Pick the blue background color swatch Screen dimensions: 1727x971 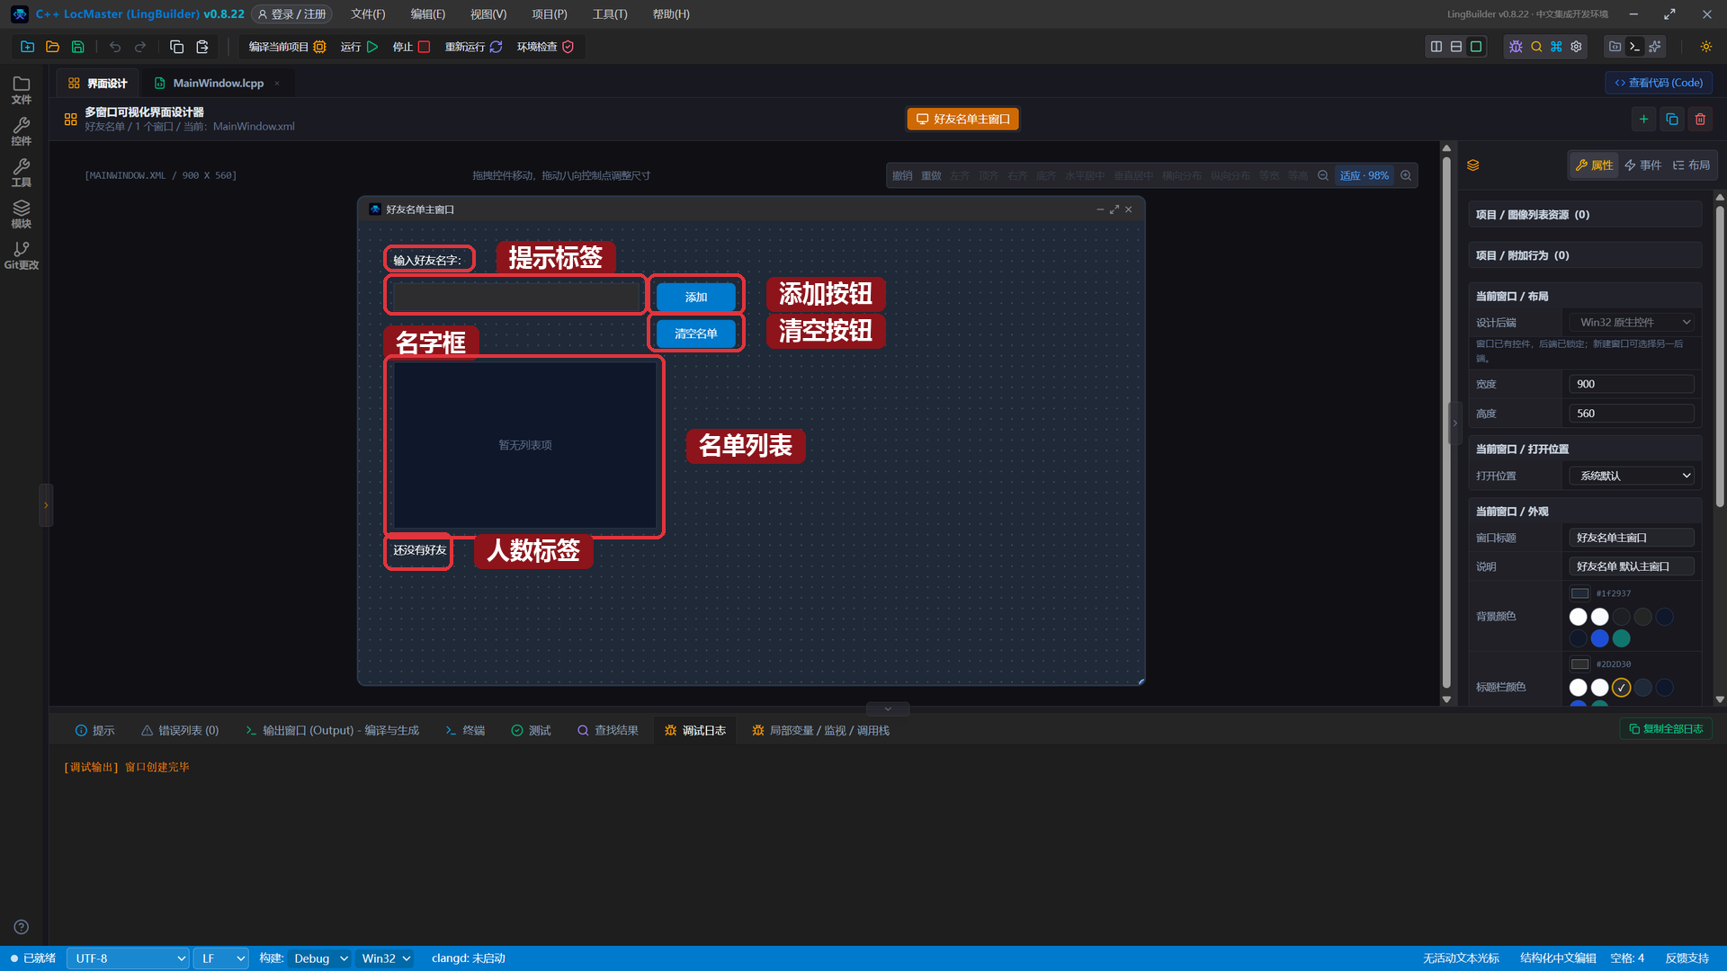tap(1599, 638)
